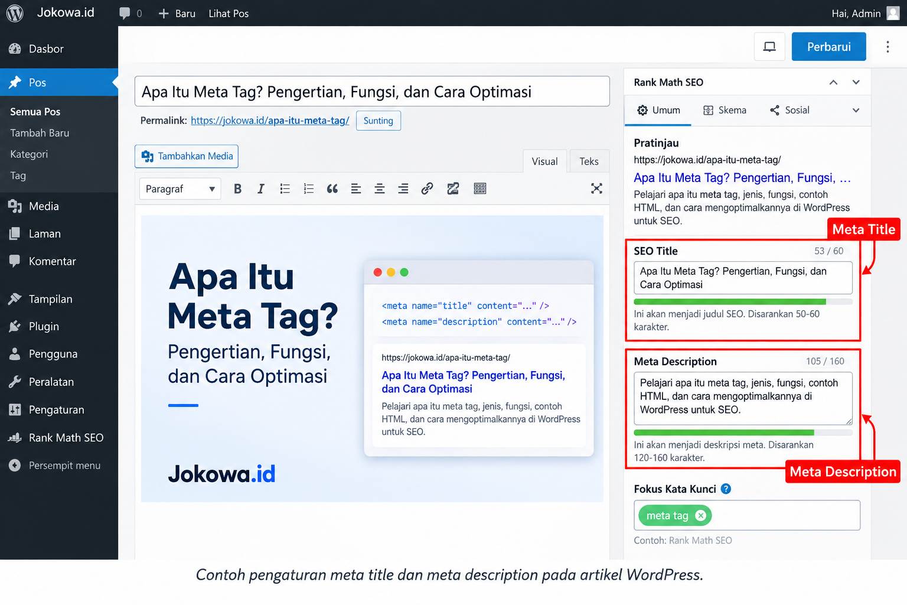Click the Bold formatting icon
This screenshot has height=605, width=907.
pos(237,188)
